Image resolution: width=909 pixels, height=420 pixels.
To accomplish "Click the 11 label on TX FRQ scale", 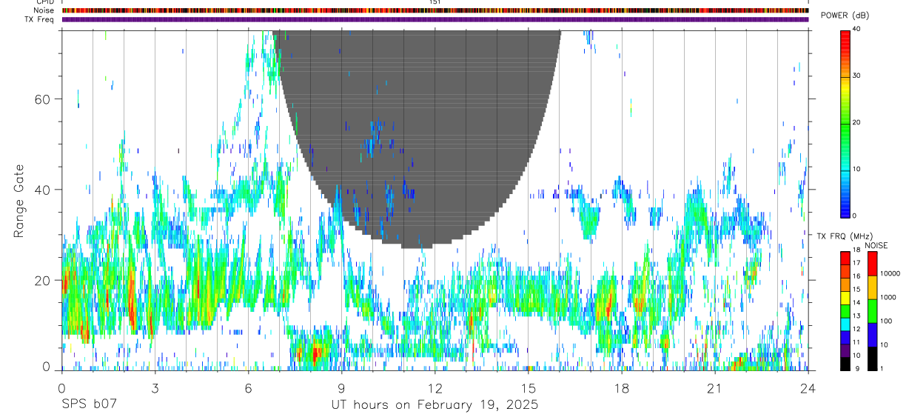I will click(855, 342).
